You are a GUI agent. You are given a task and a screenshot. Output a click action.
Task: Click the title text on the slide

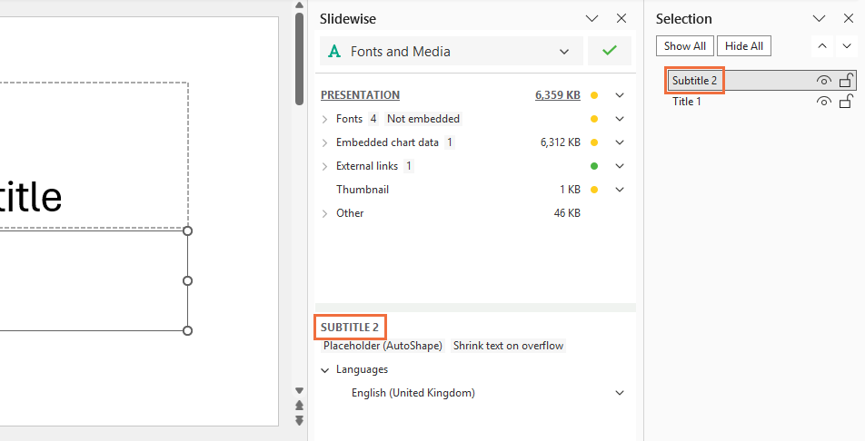[31, 197]
